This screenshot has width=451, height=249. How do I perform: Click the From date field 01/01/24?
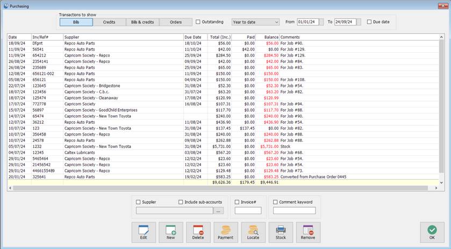(x=308, y=22)
